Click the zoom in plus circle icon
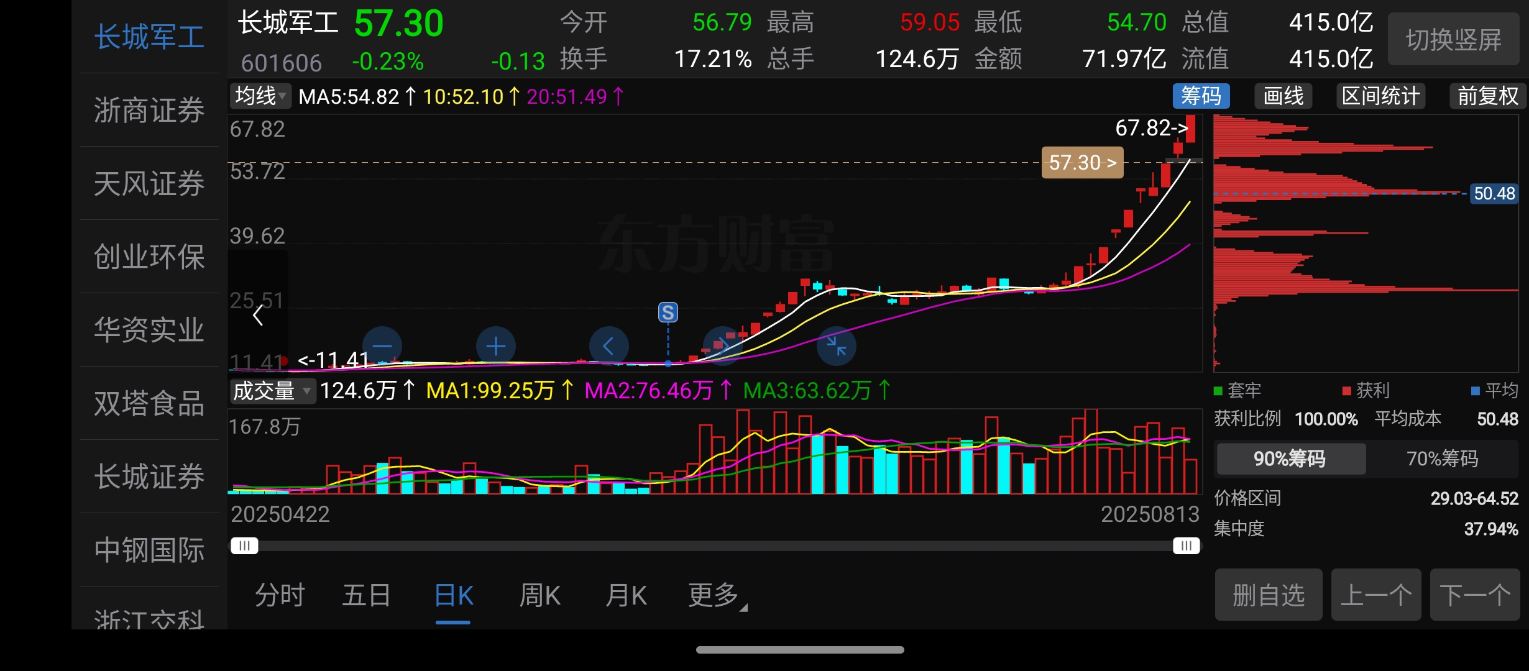The width and height of the screenshot is (1529, 671). point(495,346)
